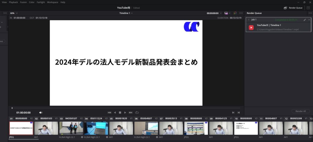Select clip 02 thumbnail
Screen dimensions: 313x142
click(46, 128)
